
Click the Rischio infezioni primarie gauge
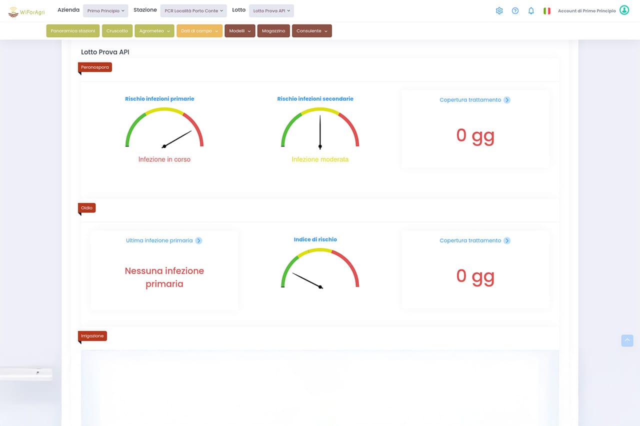point(164,128)
